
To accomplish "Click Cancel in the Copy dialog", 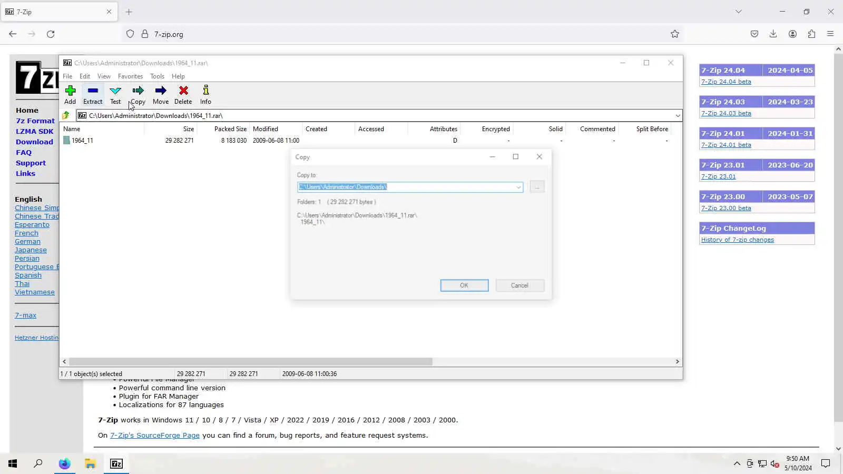I will [x=519, y=285].
